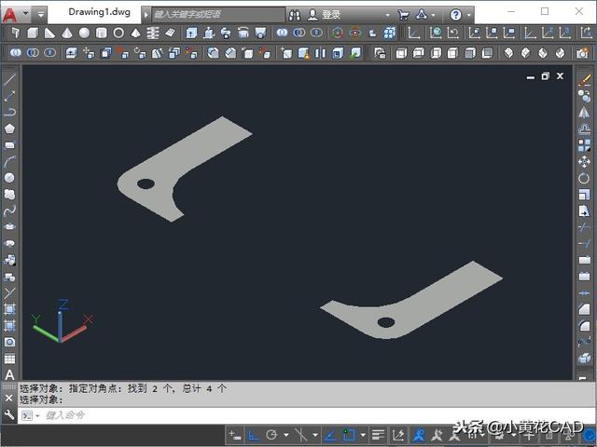Select the Box solid tool
Image resolution: width=597 pixels, height=447 pixels.
point(33,34)
